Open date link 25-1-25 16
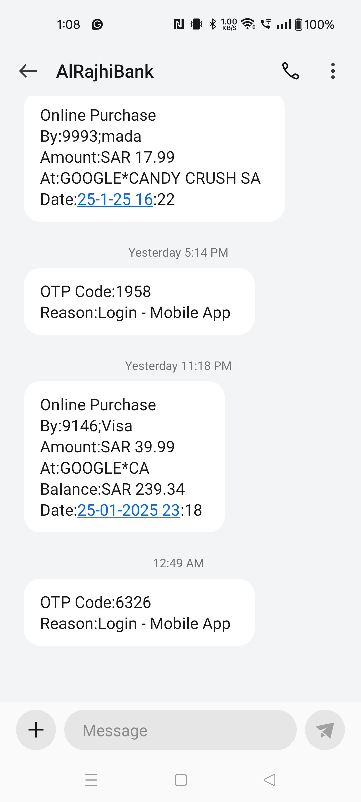Image resolution: width=361 pixels, height=802 pixels. click(115, 199)
